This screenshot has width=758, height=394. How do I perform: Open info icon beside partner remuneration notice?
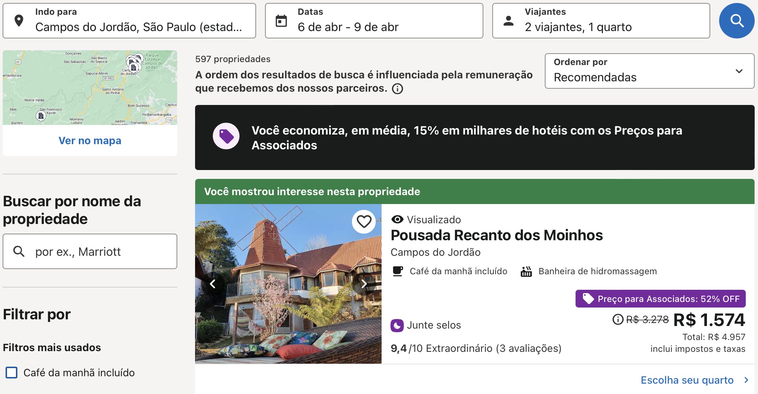(398, 89)
